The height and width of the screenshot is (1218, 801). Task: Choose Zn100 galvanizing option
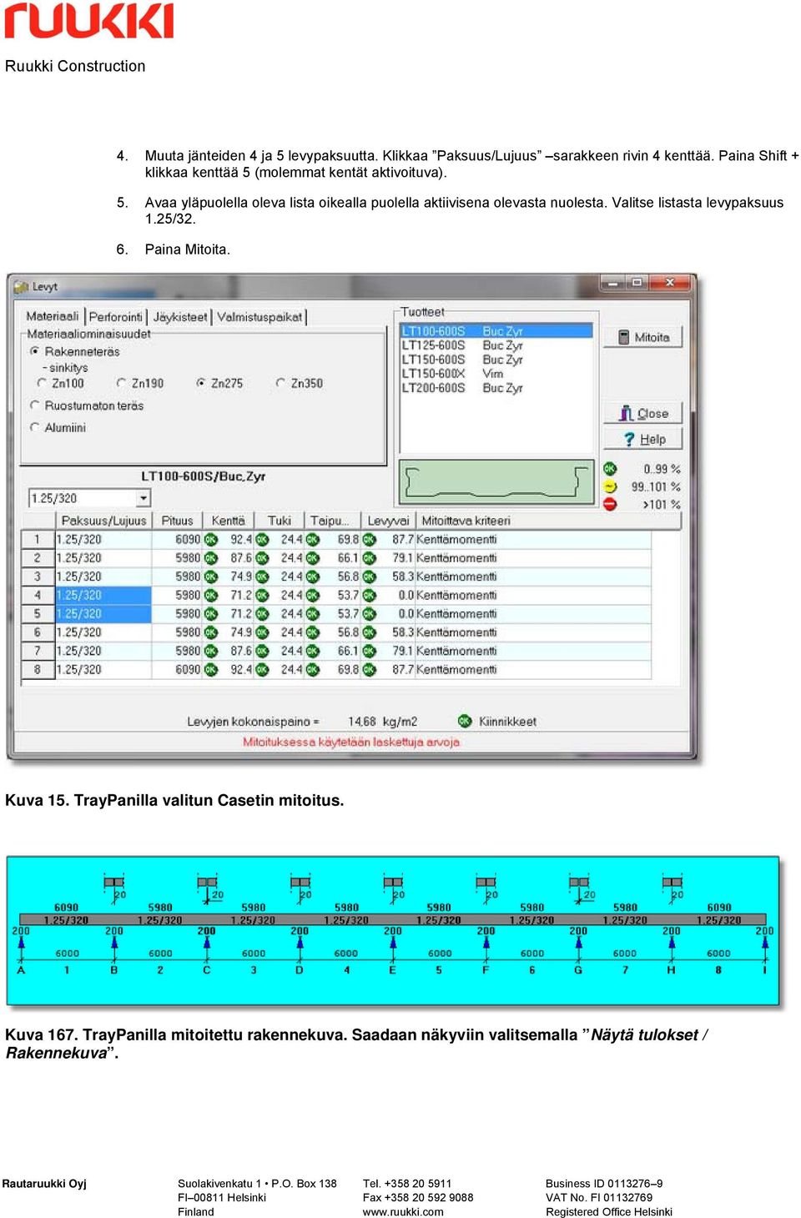42,383
